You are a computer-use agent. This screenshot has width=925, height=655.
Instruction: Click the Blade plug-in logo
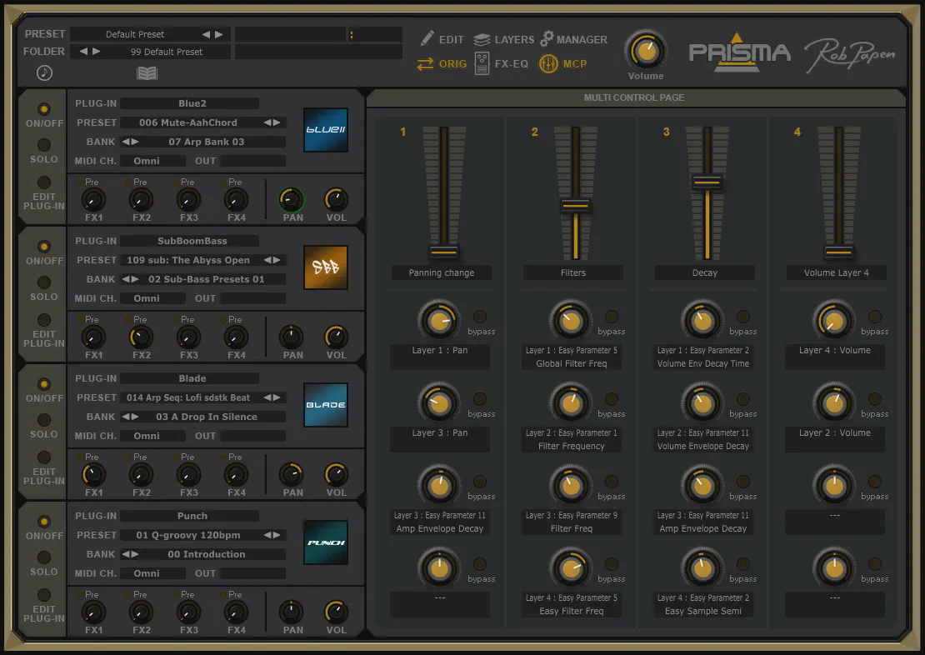pyautogui.click(x=325, y=405)
